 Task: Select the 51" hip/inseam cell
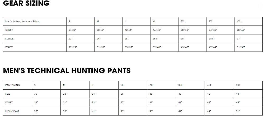pyautogui.click(x=238, y=111)
